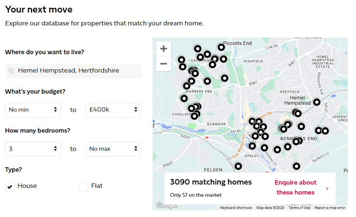Open the £400k maximum budget dropdown
356x217 pixels.
click(113, 110)
